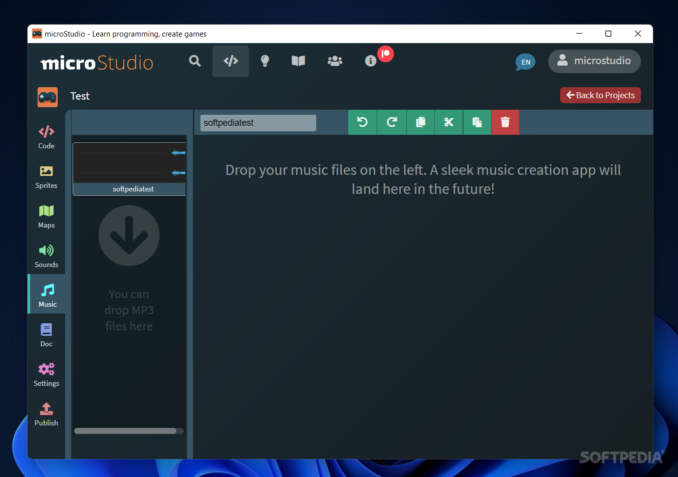Open the project Settings section
This screenshot has width=678, height=477.
pos(47,374)
